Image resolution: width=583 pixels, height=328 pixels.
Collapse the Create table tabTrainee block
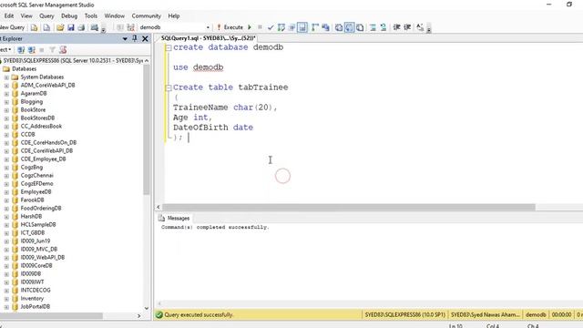[169, 87]
